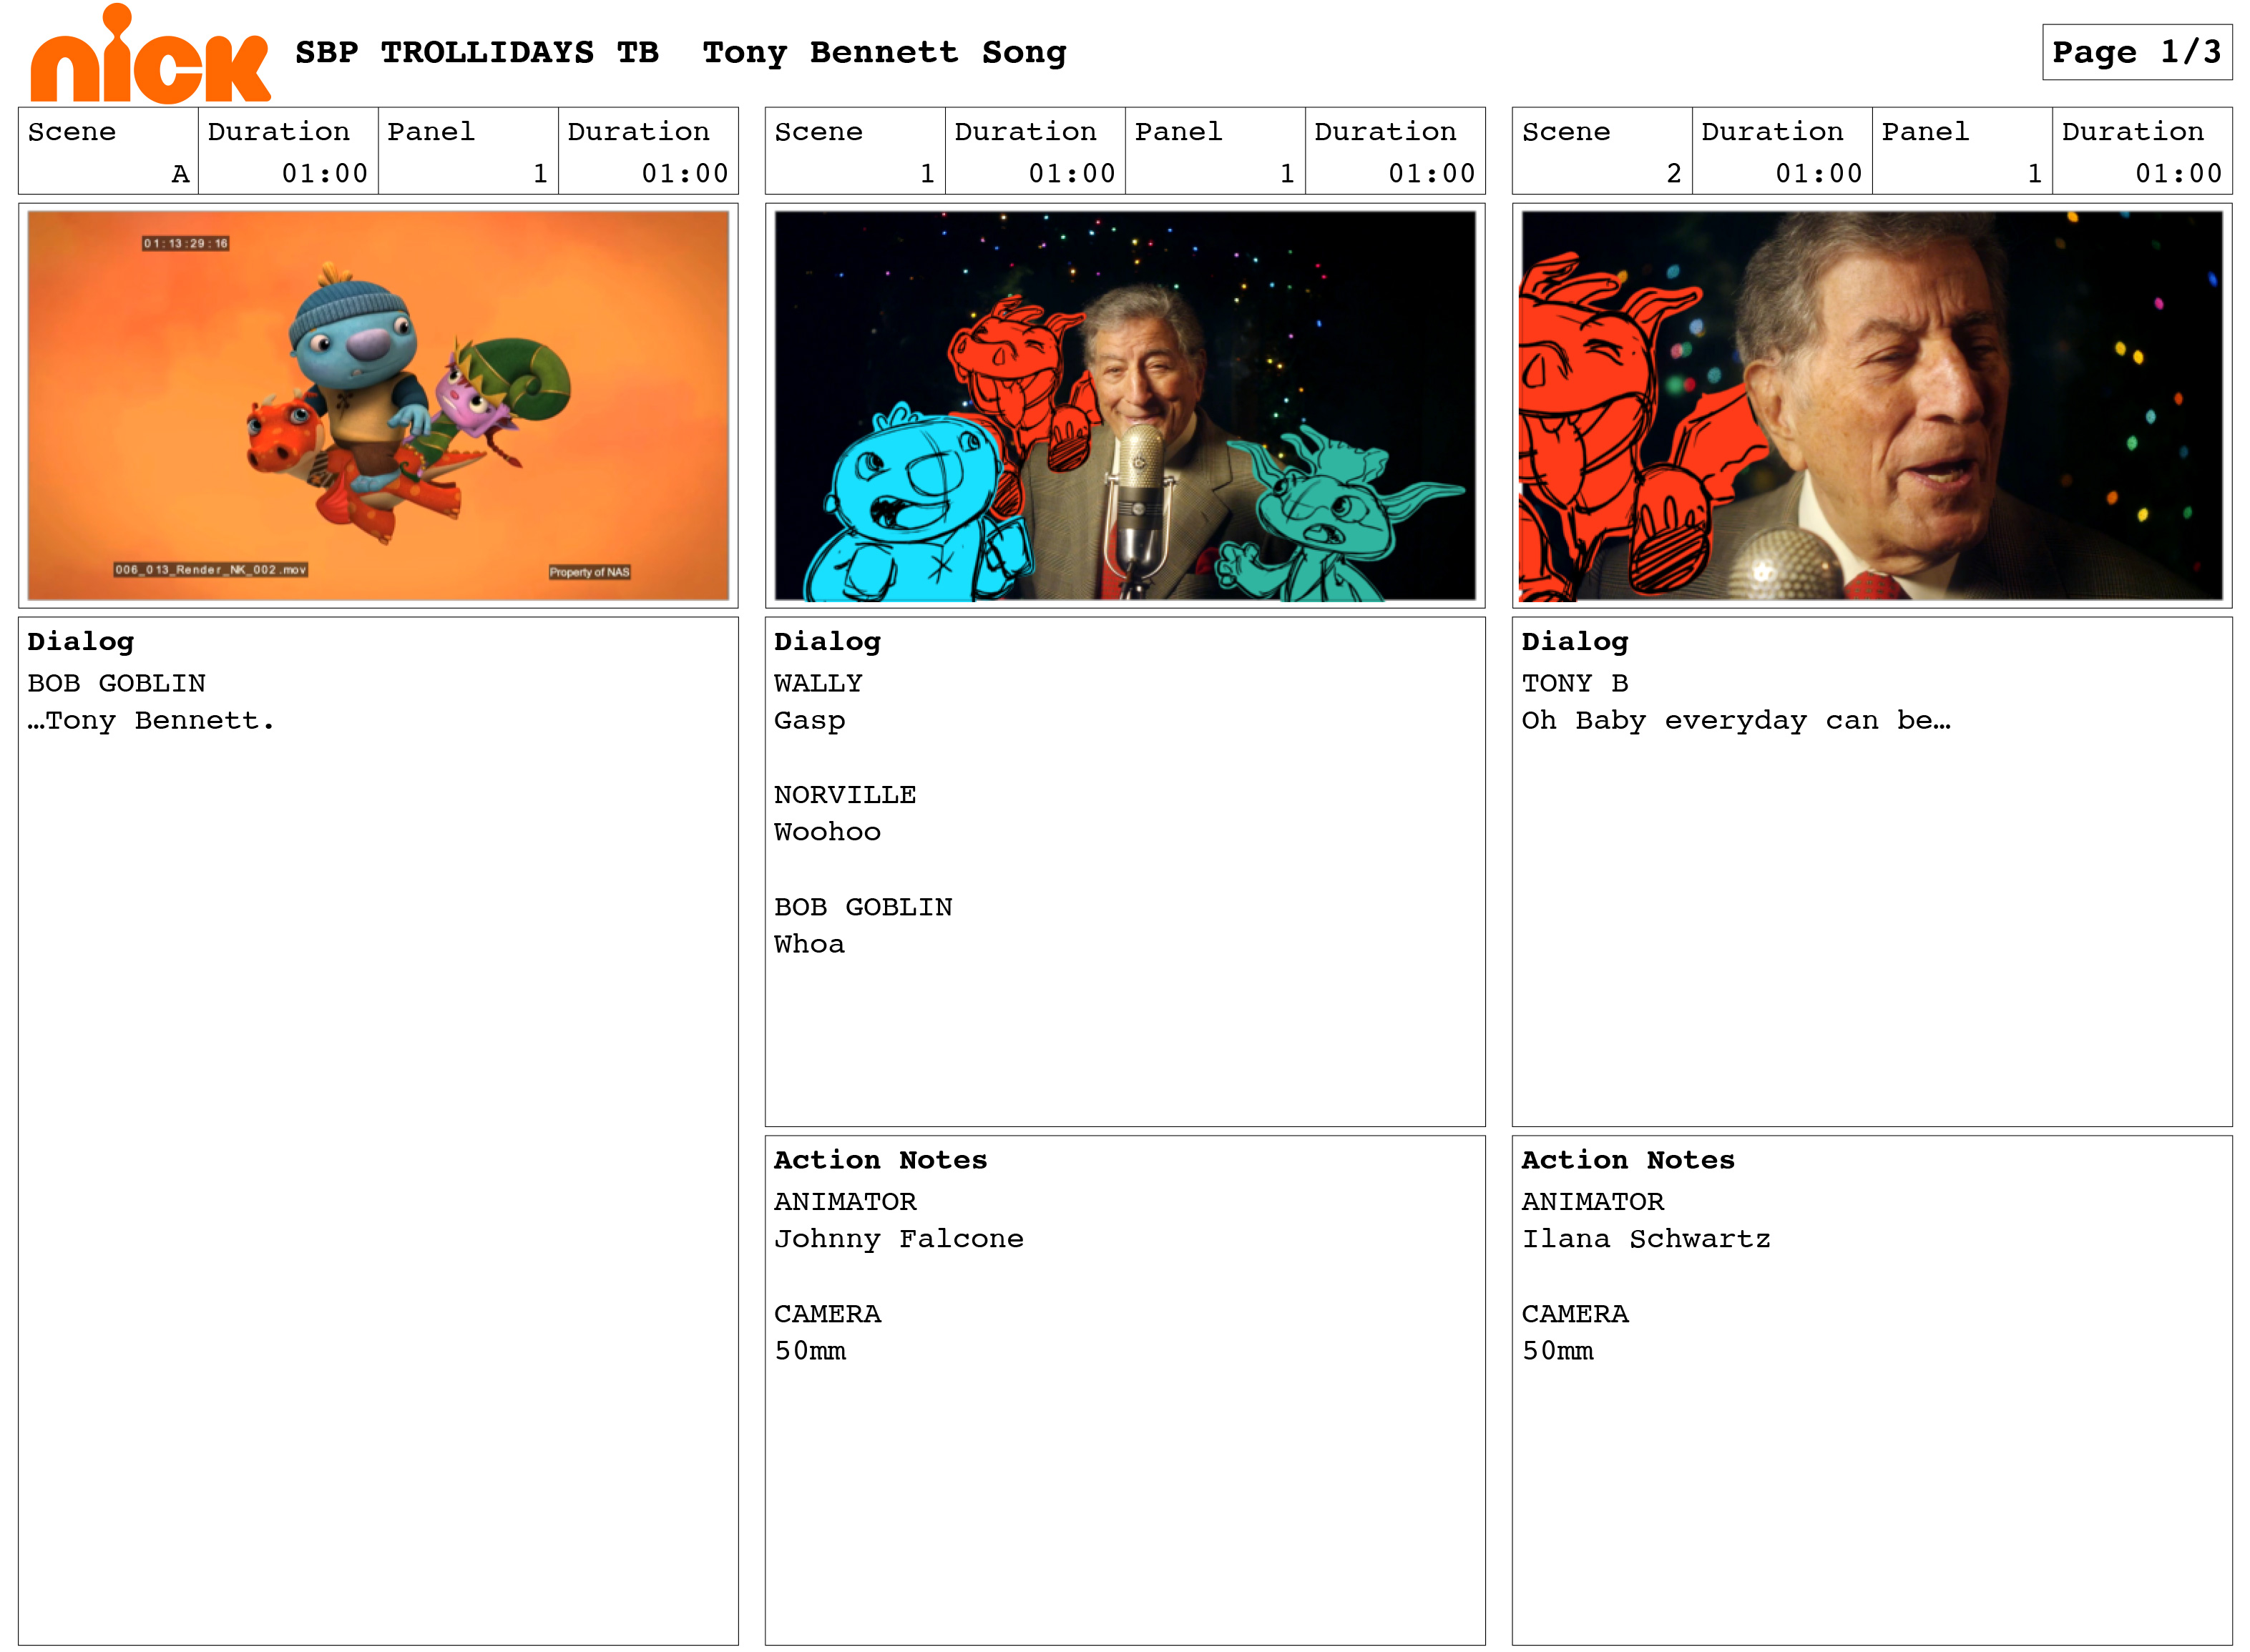Select the 'Woohoo' dialog line
The image size is (2250, 1652).
pos(827,832)
